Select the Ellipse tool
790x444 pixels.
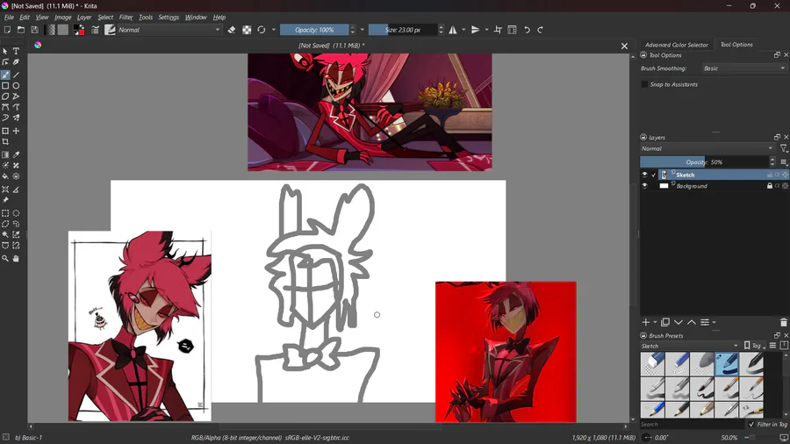(x=16, y=86)
